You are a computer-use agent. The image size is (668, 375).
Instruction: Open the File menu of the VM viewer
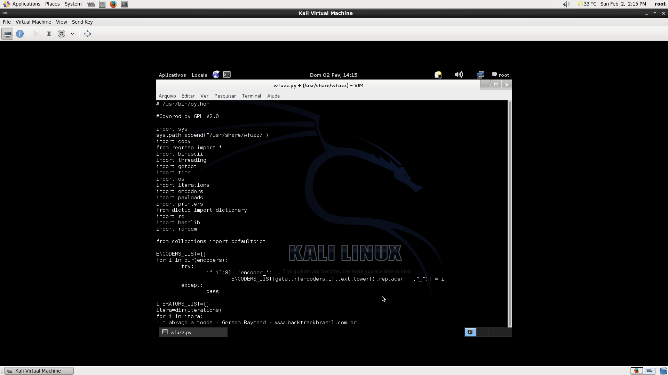pyautogui.click(x=7, y=22)
